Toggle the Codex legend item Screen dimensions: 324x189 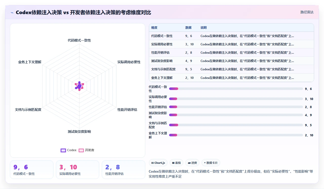click(x=69, y=150)
